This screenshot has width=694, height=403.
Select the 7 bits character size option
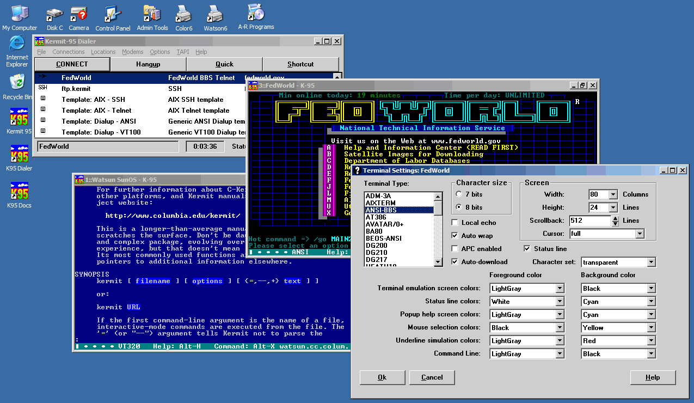pyautogui.click(x=458, y=193)
